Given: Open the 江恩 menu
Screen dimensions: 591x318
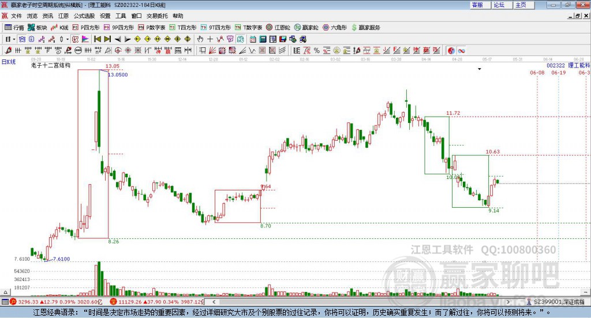Looking at the screenshot, I should [x=63, y=16].
